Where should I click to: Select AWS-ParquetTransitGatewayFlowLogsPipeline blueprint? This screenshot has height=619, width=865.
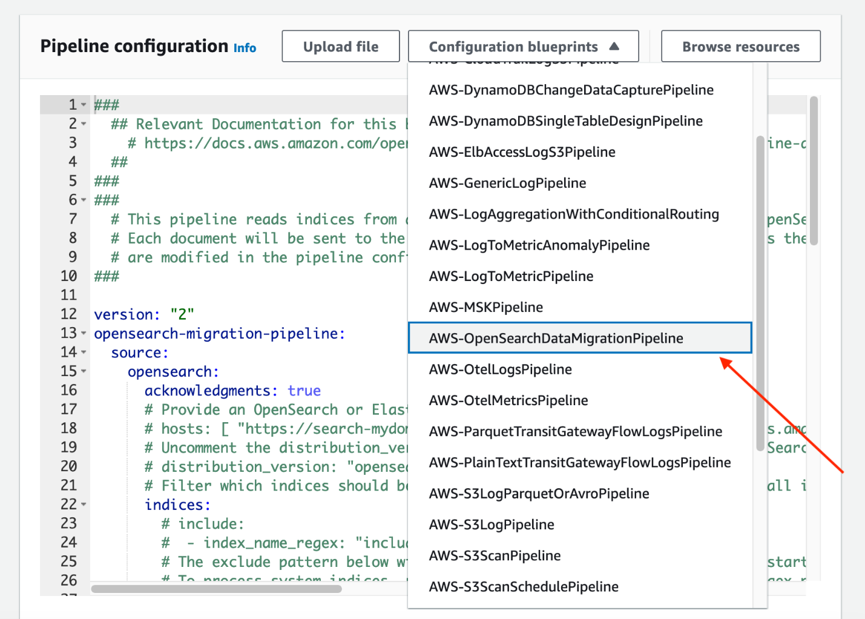580,431
